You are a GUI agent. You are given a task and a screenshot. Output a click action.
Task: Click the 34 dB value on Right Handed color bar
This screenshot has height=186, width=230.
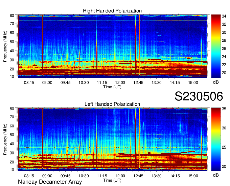tap(224, 16)
